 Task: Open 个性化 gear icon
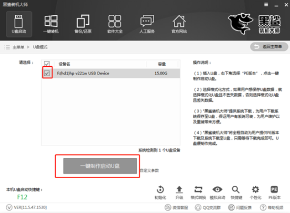[x=255, y=193]
